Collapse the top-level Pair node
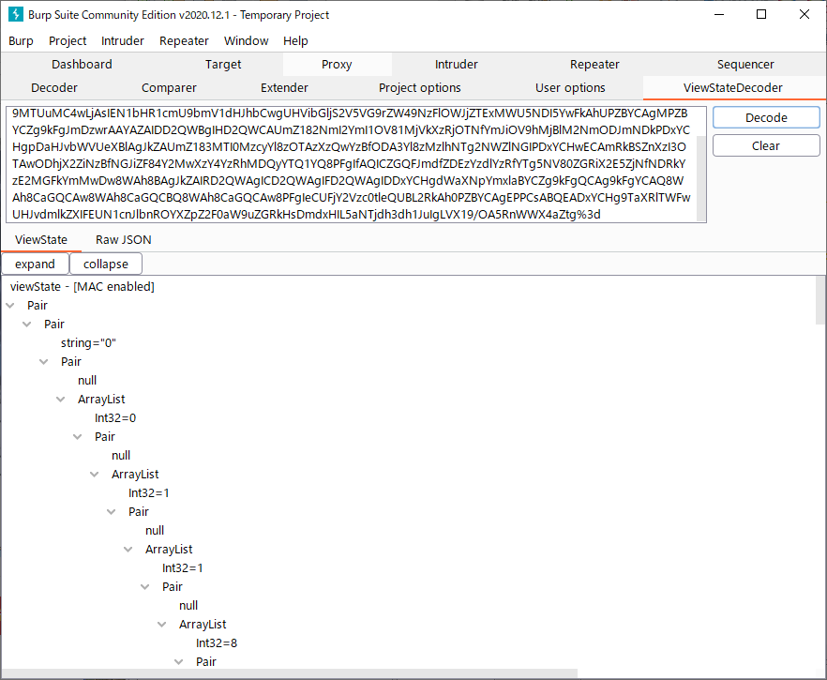Viewport: 827px width, 680px height. pos(10,306)
